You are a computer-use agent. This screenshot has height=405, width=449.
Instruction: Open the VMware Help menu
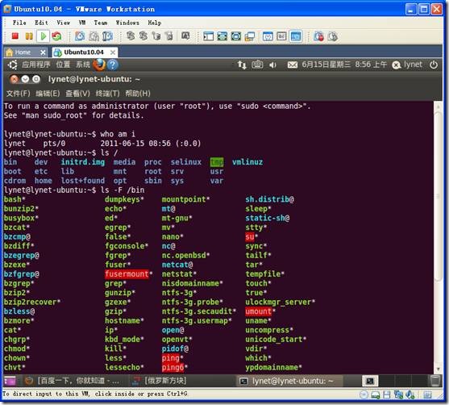154,23
